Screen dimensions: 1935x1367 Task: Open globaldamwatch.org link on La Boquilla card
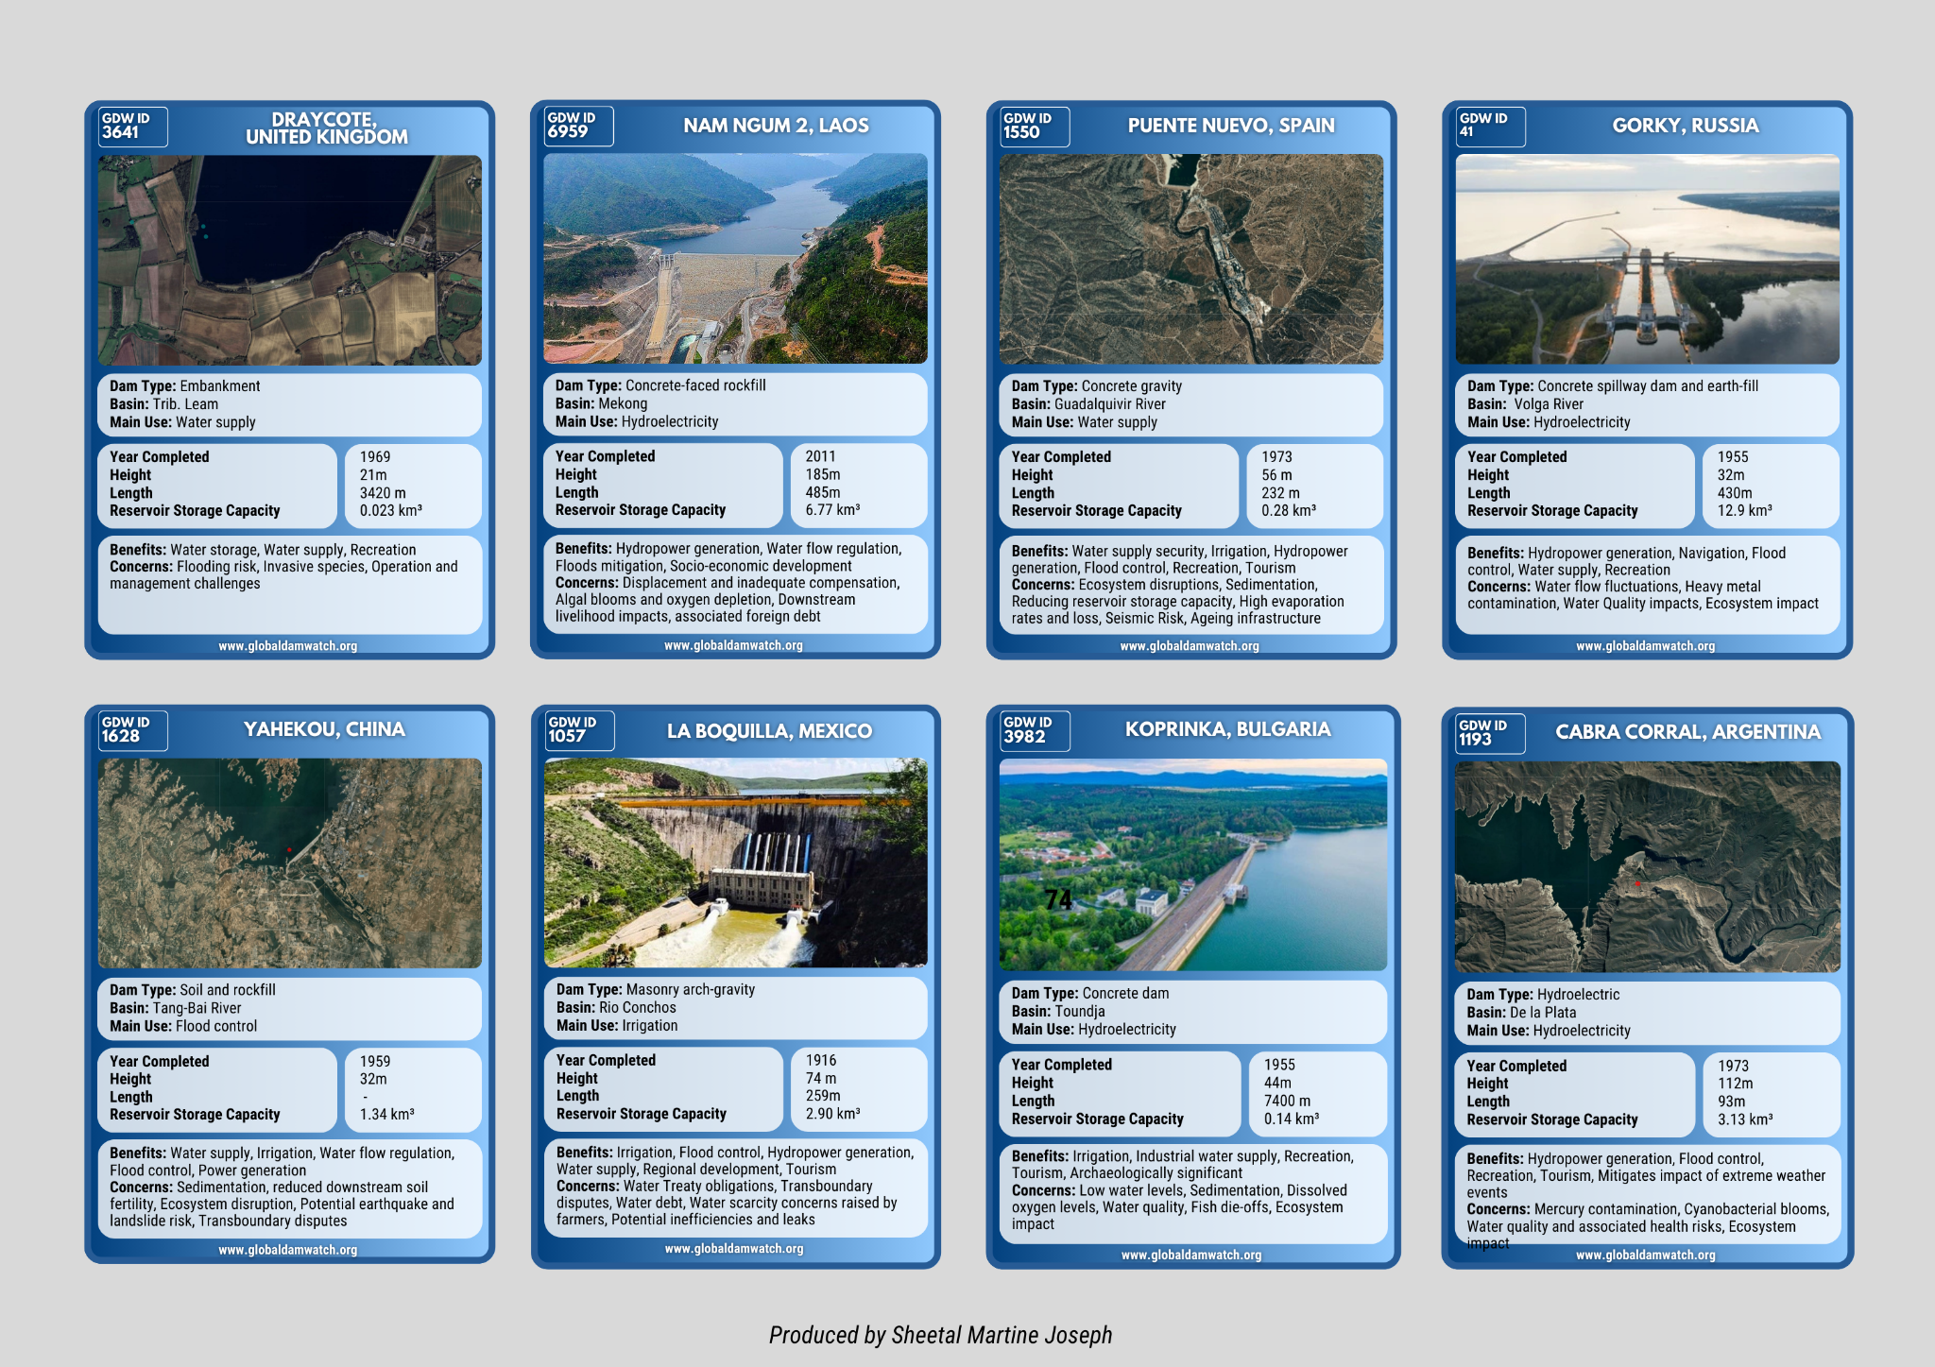click(x=734, y=1249)
